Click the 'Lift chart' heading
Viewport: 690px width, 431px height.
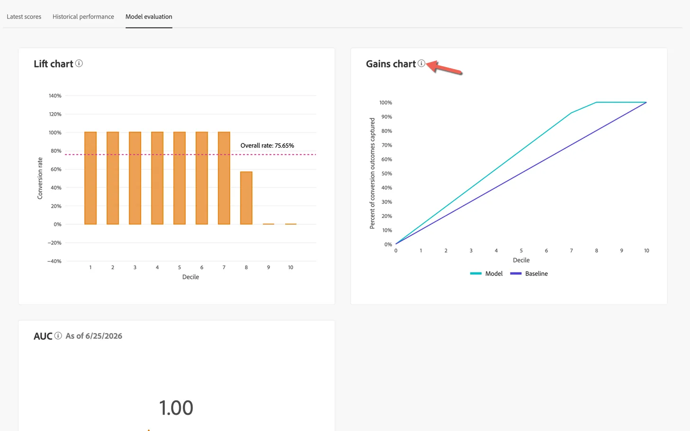coord(54,64)
